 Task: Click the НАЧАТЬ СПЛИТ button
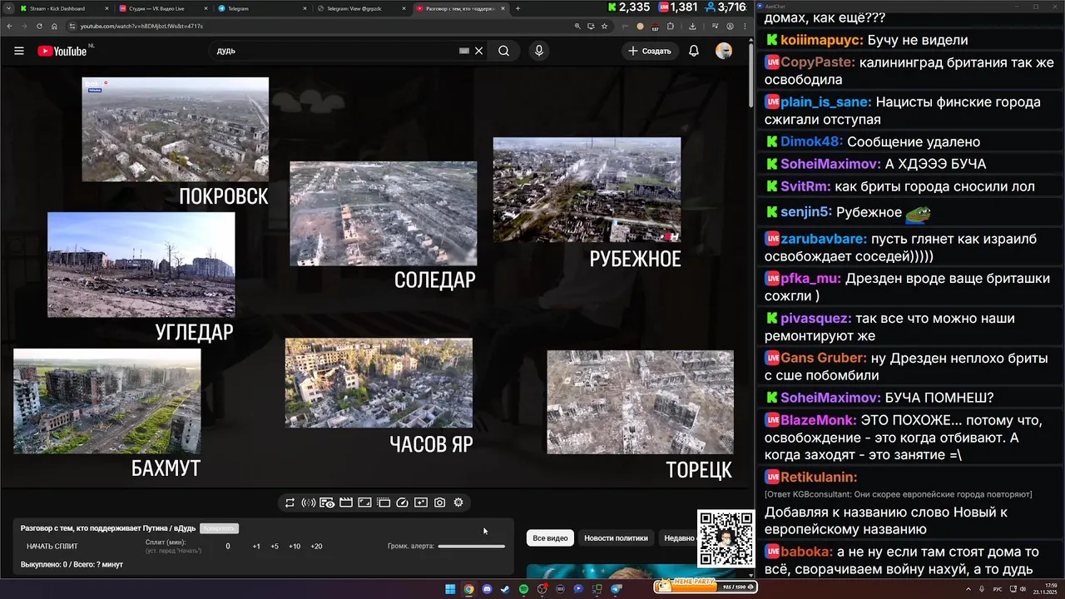(x=52, y=547)
